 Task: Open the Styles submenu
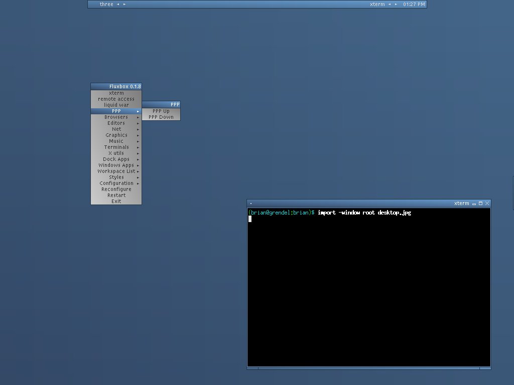click(116, 177)
